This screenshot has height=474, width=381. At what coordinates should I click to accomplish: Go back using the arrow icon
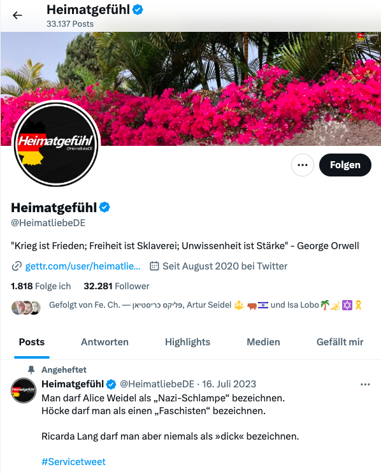[x=17, y=15]
